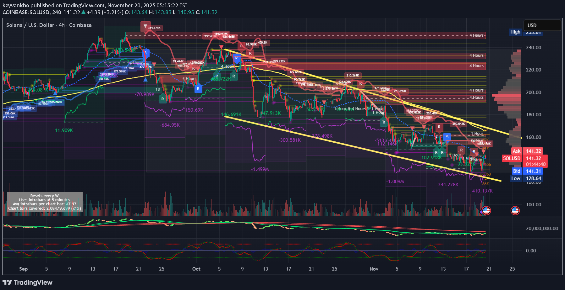Click the red SOLUSD last price label
Viewport: 565px width, 290px height.
click(512, 158)
